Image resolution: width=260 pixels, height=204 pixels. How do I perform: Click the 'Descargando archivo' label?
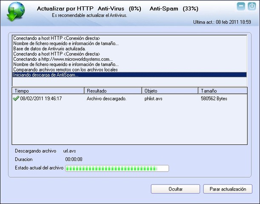point(35,151)
